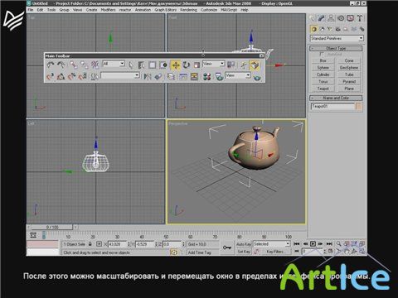The width and height of the screenshot is (398, 298).
Task: Click the Key Filters button
Action: tap(275, 252)
